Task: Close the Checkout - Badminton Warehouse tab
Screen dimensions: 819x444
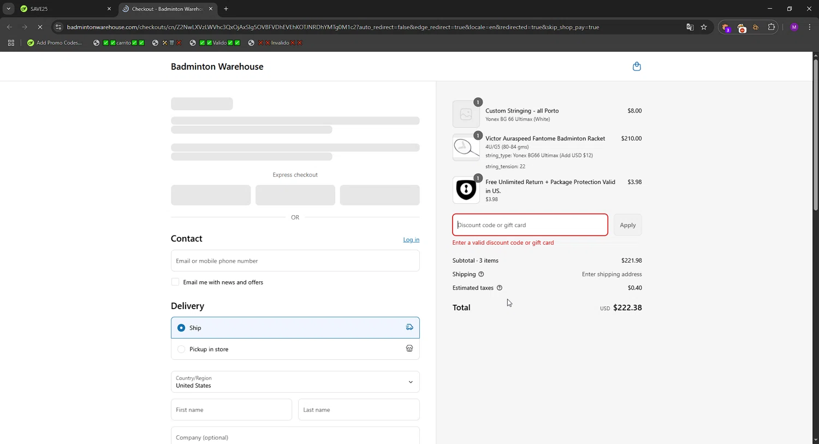Action: [x=210, y=9]
